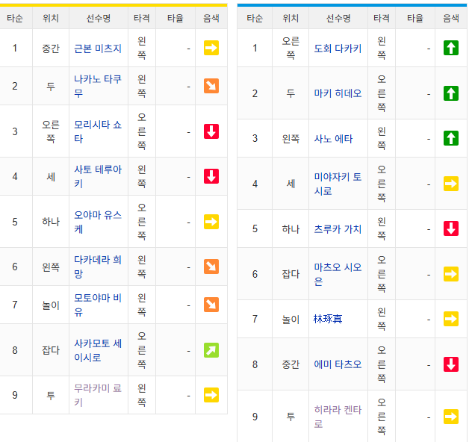Click the 위치 header in the left table

[51, 19]
